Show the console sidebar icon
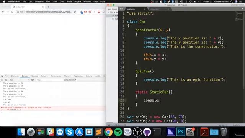This screenshot has width=245, height=138. click(x=2, y=80)
